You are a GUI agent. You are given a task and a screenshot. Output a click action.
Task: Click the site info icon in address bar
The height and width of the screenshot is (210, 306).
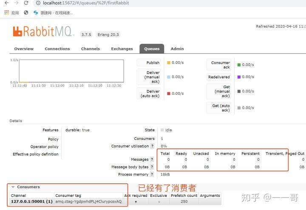click(x=38, y=3)
